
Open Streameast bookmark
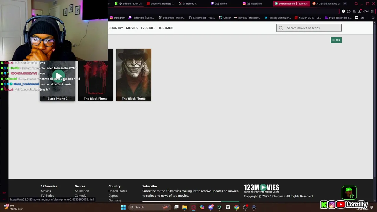click(x=202, y=18)
